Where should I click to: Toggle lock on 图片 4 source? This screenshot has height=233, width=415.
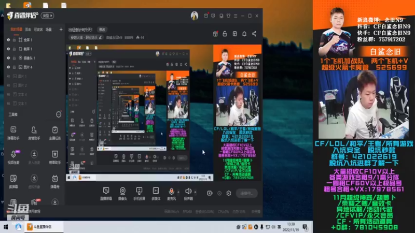[x=15, y=67]
